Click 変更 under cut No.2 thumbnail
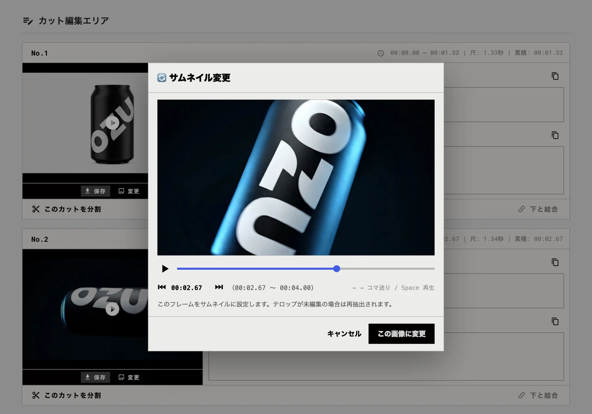Image resolution: width=592 pixels, height=414 pixels. (x=129, y=377)
